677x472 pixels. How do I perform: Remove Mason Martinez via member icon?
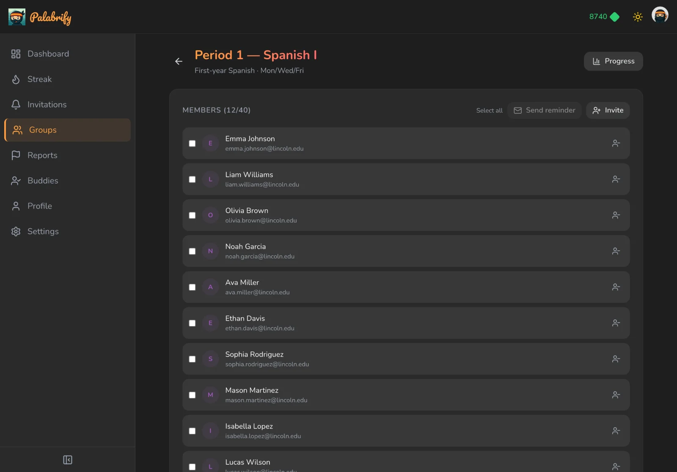tap(616, 395)
